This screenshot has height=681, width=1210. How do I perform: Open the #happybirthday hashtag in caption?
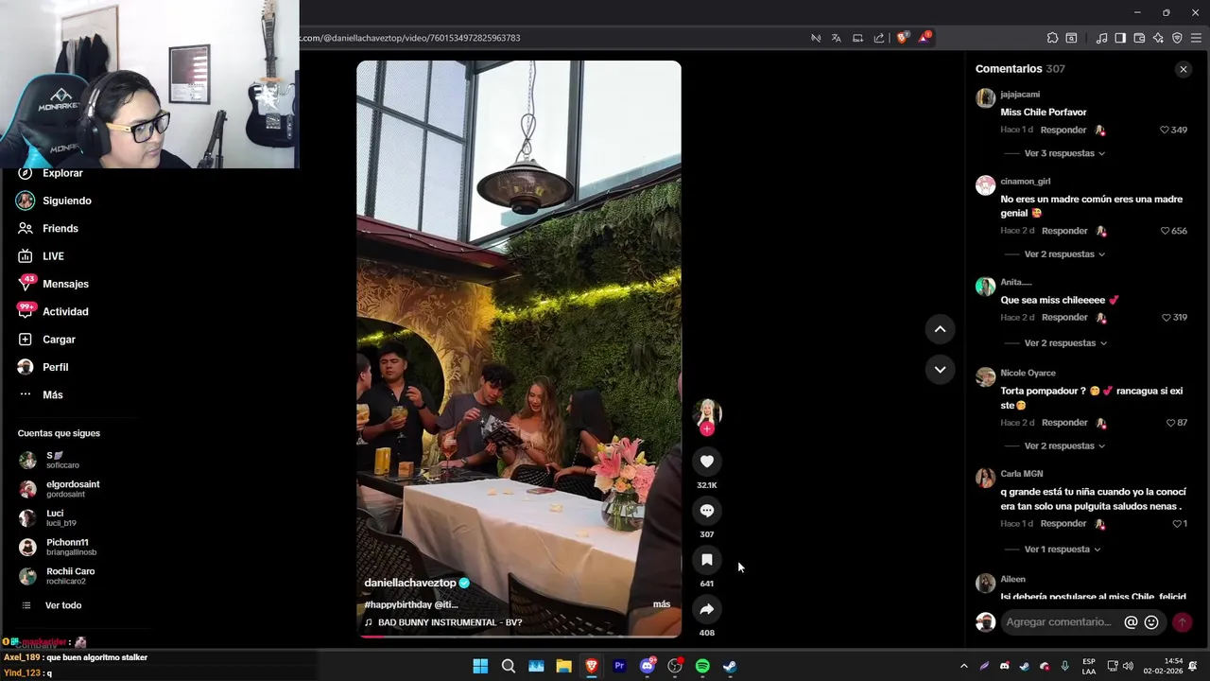398,604
